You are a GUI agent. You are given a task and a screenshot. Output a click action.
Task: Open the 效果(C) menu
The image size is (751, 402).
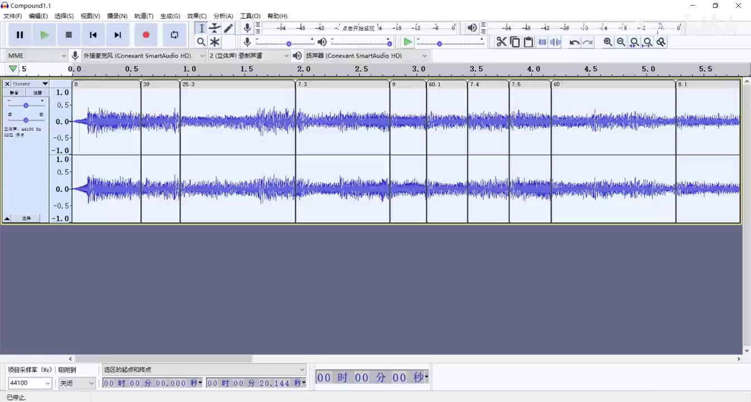click(x=197, y=16)
